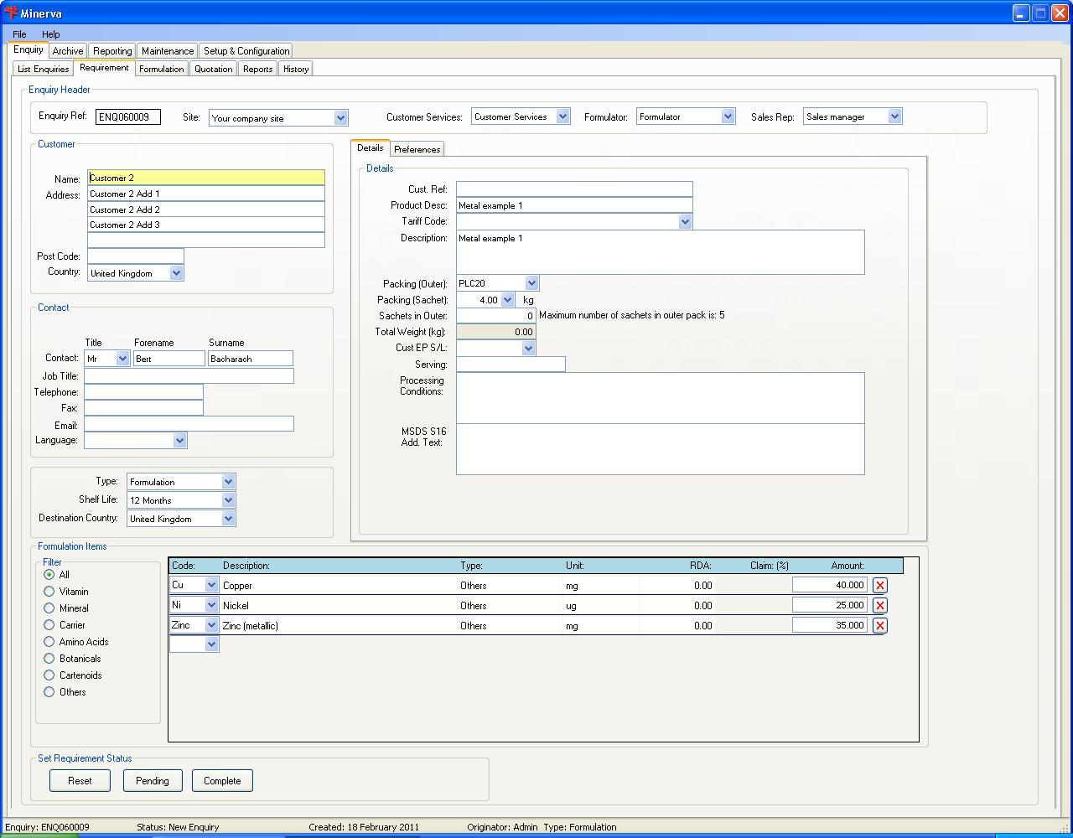Select the Carrier filter

(49, 625)
